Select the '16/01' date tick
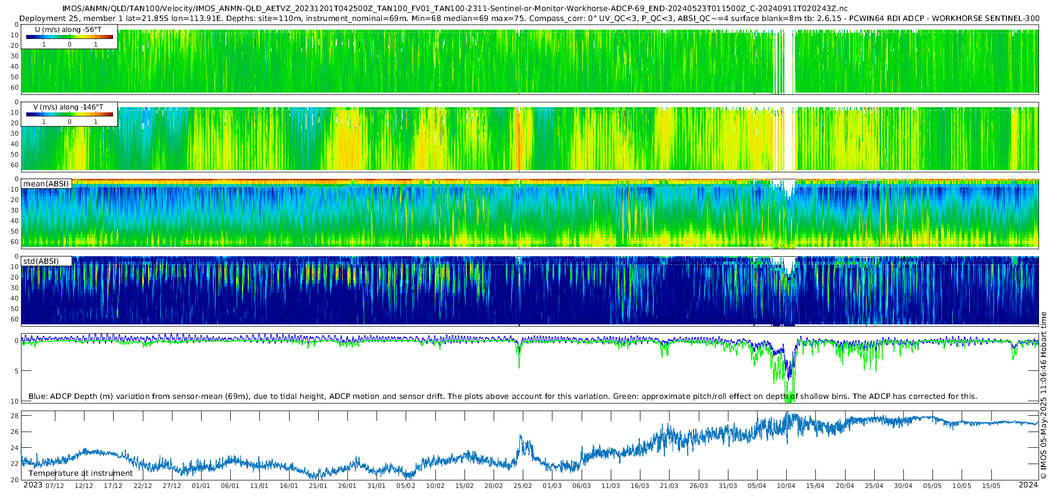This screenshot has width=1049, height=495. (x=289, y=486)
